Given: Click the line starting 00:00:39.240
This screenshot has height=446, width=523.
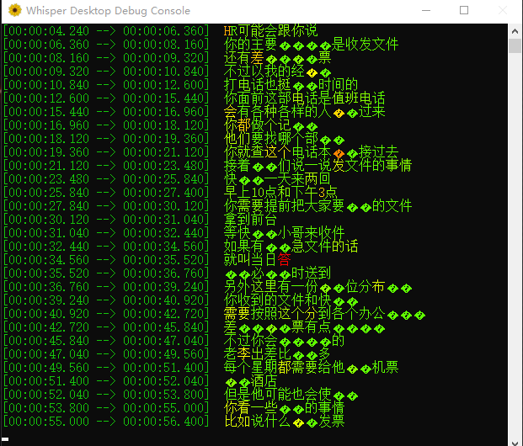Looking at the screenshot, I should (180, 300).
